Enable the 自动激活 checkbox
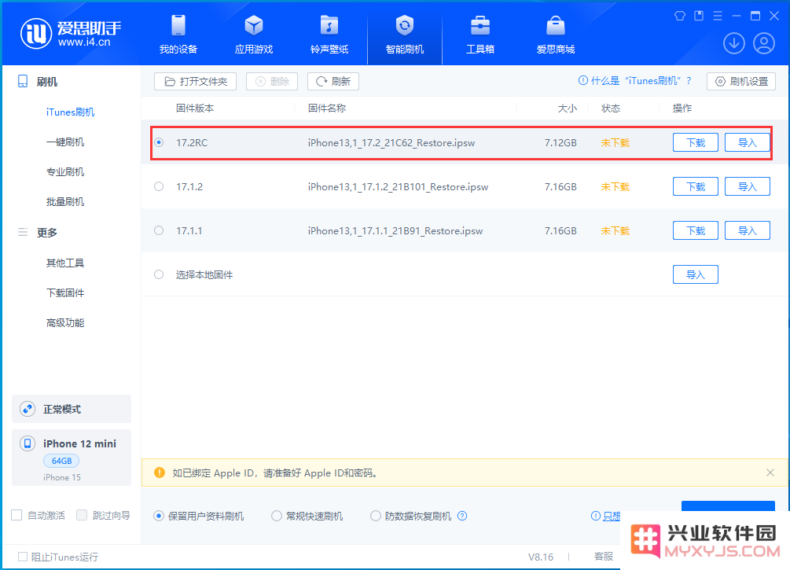 tap(17, 515)
